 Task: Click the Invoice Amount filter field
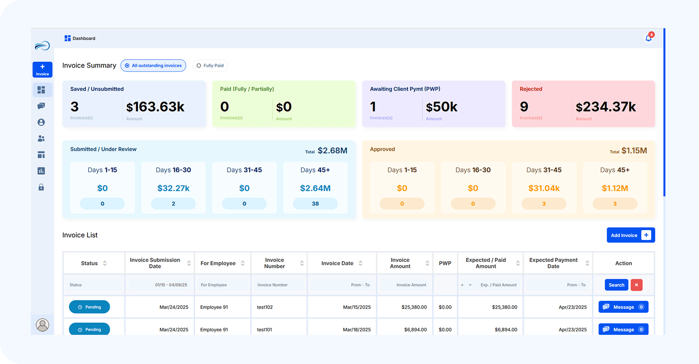click(405, 285)
